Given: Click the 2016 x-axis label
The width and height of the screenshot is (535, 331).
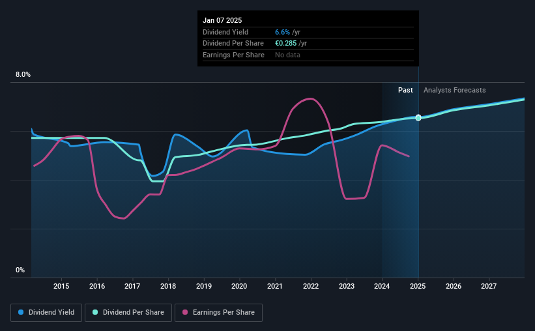Looking at the screenshot, I should coord(97,286).
